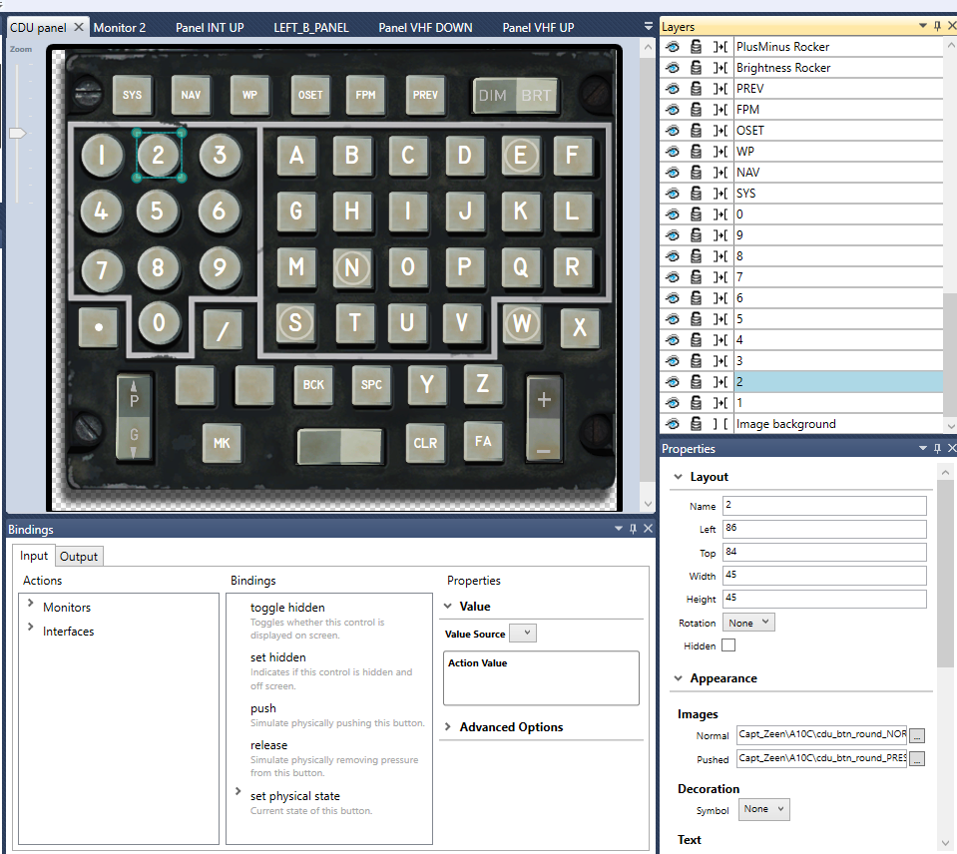957x854 pixels.
Task: Expand the Monitors actions node
Action: (x=30, y=604)
